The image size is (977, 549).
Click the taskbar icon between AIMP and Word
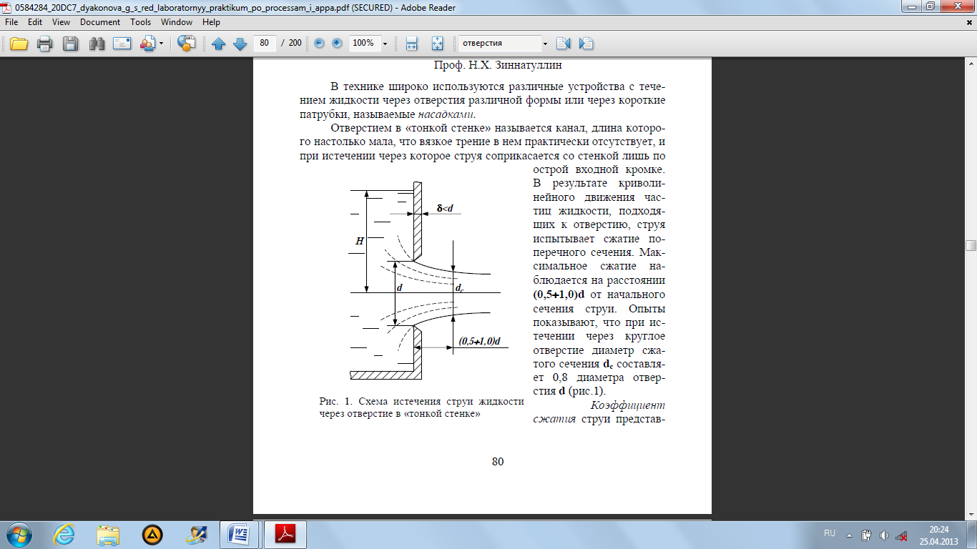196,534
